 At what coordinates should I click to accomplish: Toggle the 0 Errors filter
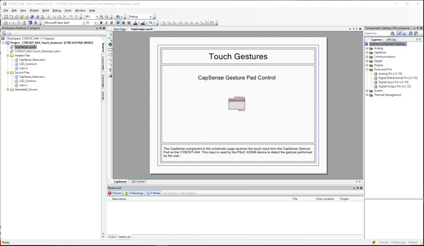[x=115, y=193]
